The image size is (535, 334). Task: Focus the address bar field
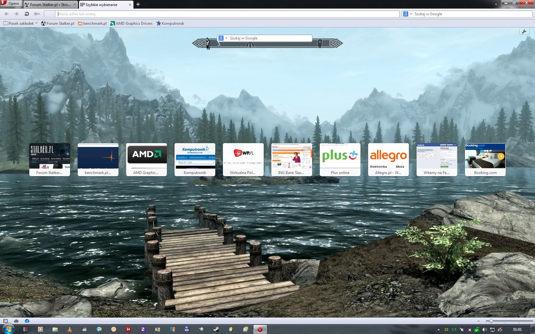click(x=228, y=14)
